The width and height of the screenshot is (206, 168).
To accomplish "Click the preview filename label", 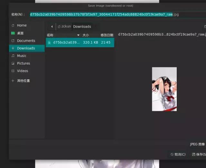I will 162,34.
